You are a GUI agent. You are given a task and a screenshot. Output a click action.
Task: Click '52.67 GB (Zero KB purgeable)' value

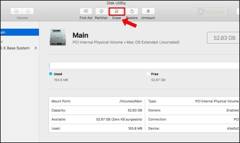pos(119,119)
